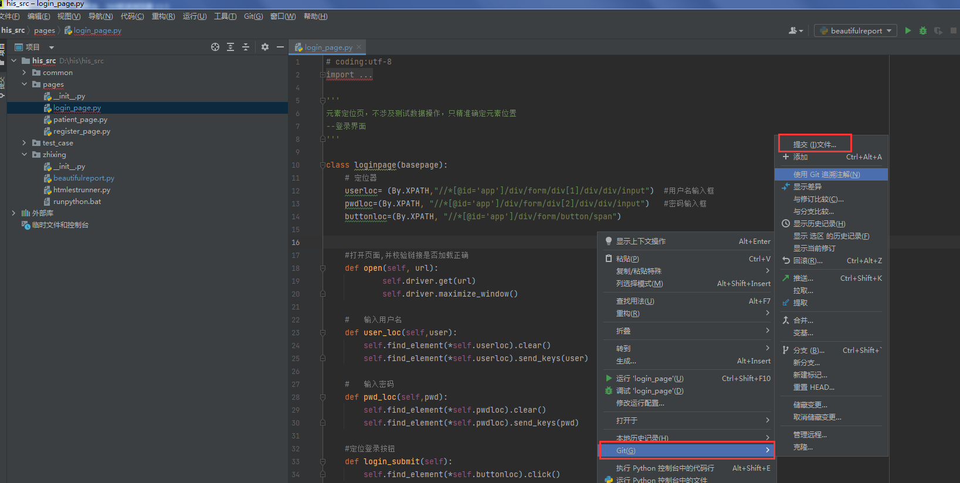Open the 编辑(E) menu
This screenshot has width=960, height=483.
click(39, 16)
